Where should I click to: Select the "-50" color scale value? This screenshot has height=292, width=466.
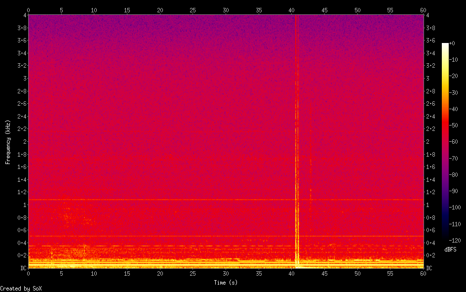(x=454, y=125)
